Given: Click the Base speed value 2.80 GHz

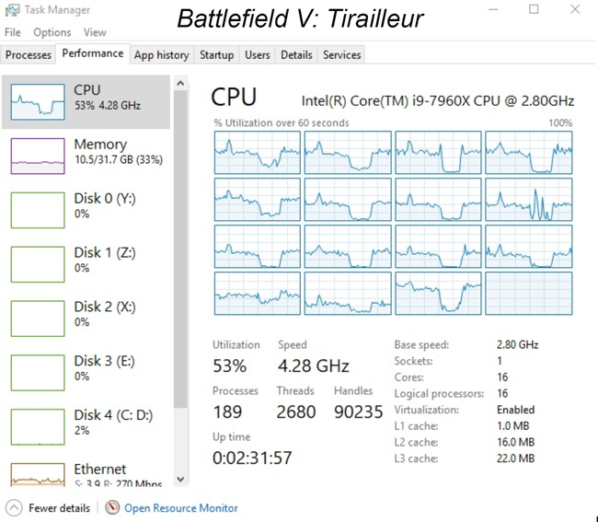Looking at the screenshot, I should pos(518,345).
